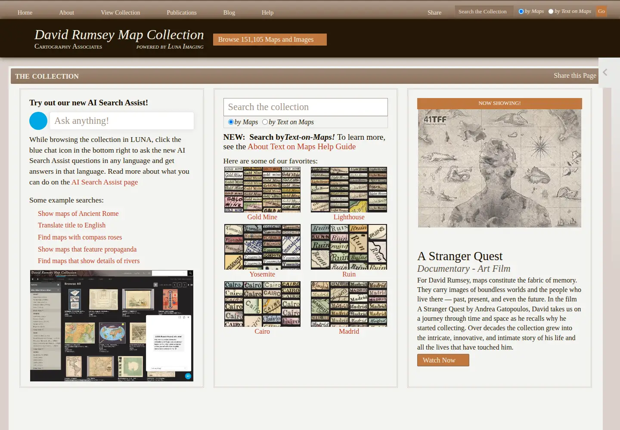Run example 'Find maps with compass roses'
The height and width of the screenshot is (430, 620).
80,237
